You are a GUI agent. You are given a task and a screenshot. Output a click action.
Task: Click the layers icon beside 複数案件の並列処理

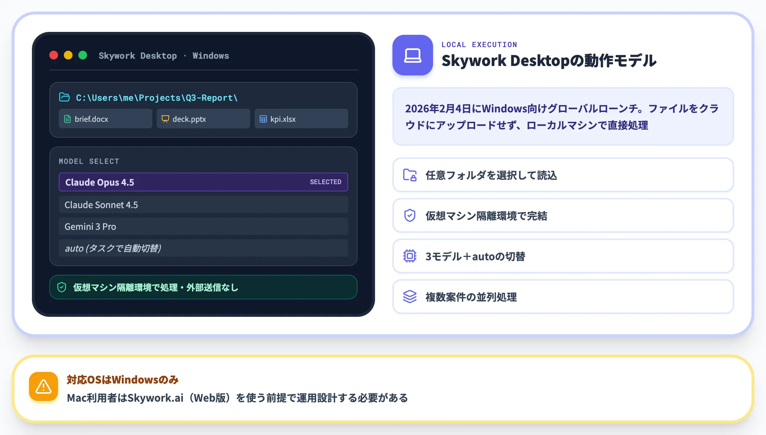(x=410, y=297)
